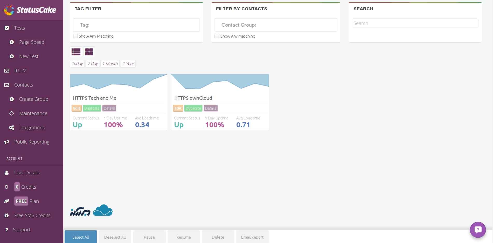Viewport: 493px width, 243px height.
Task: Click the plus icon beside Page Speed
Action: tap(12, 42)
